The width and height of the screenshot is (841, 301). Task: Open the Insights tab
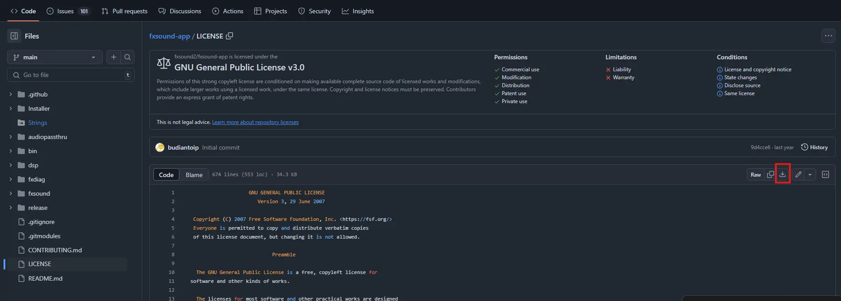coord(358,11)
